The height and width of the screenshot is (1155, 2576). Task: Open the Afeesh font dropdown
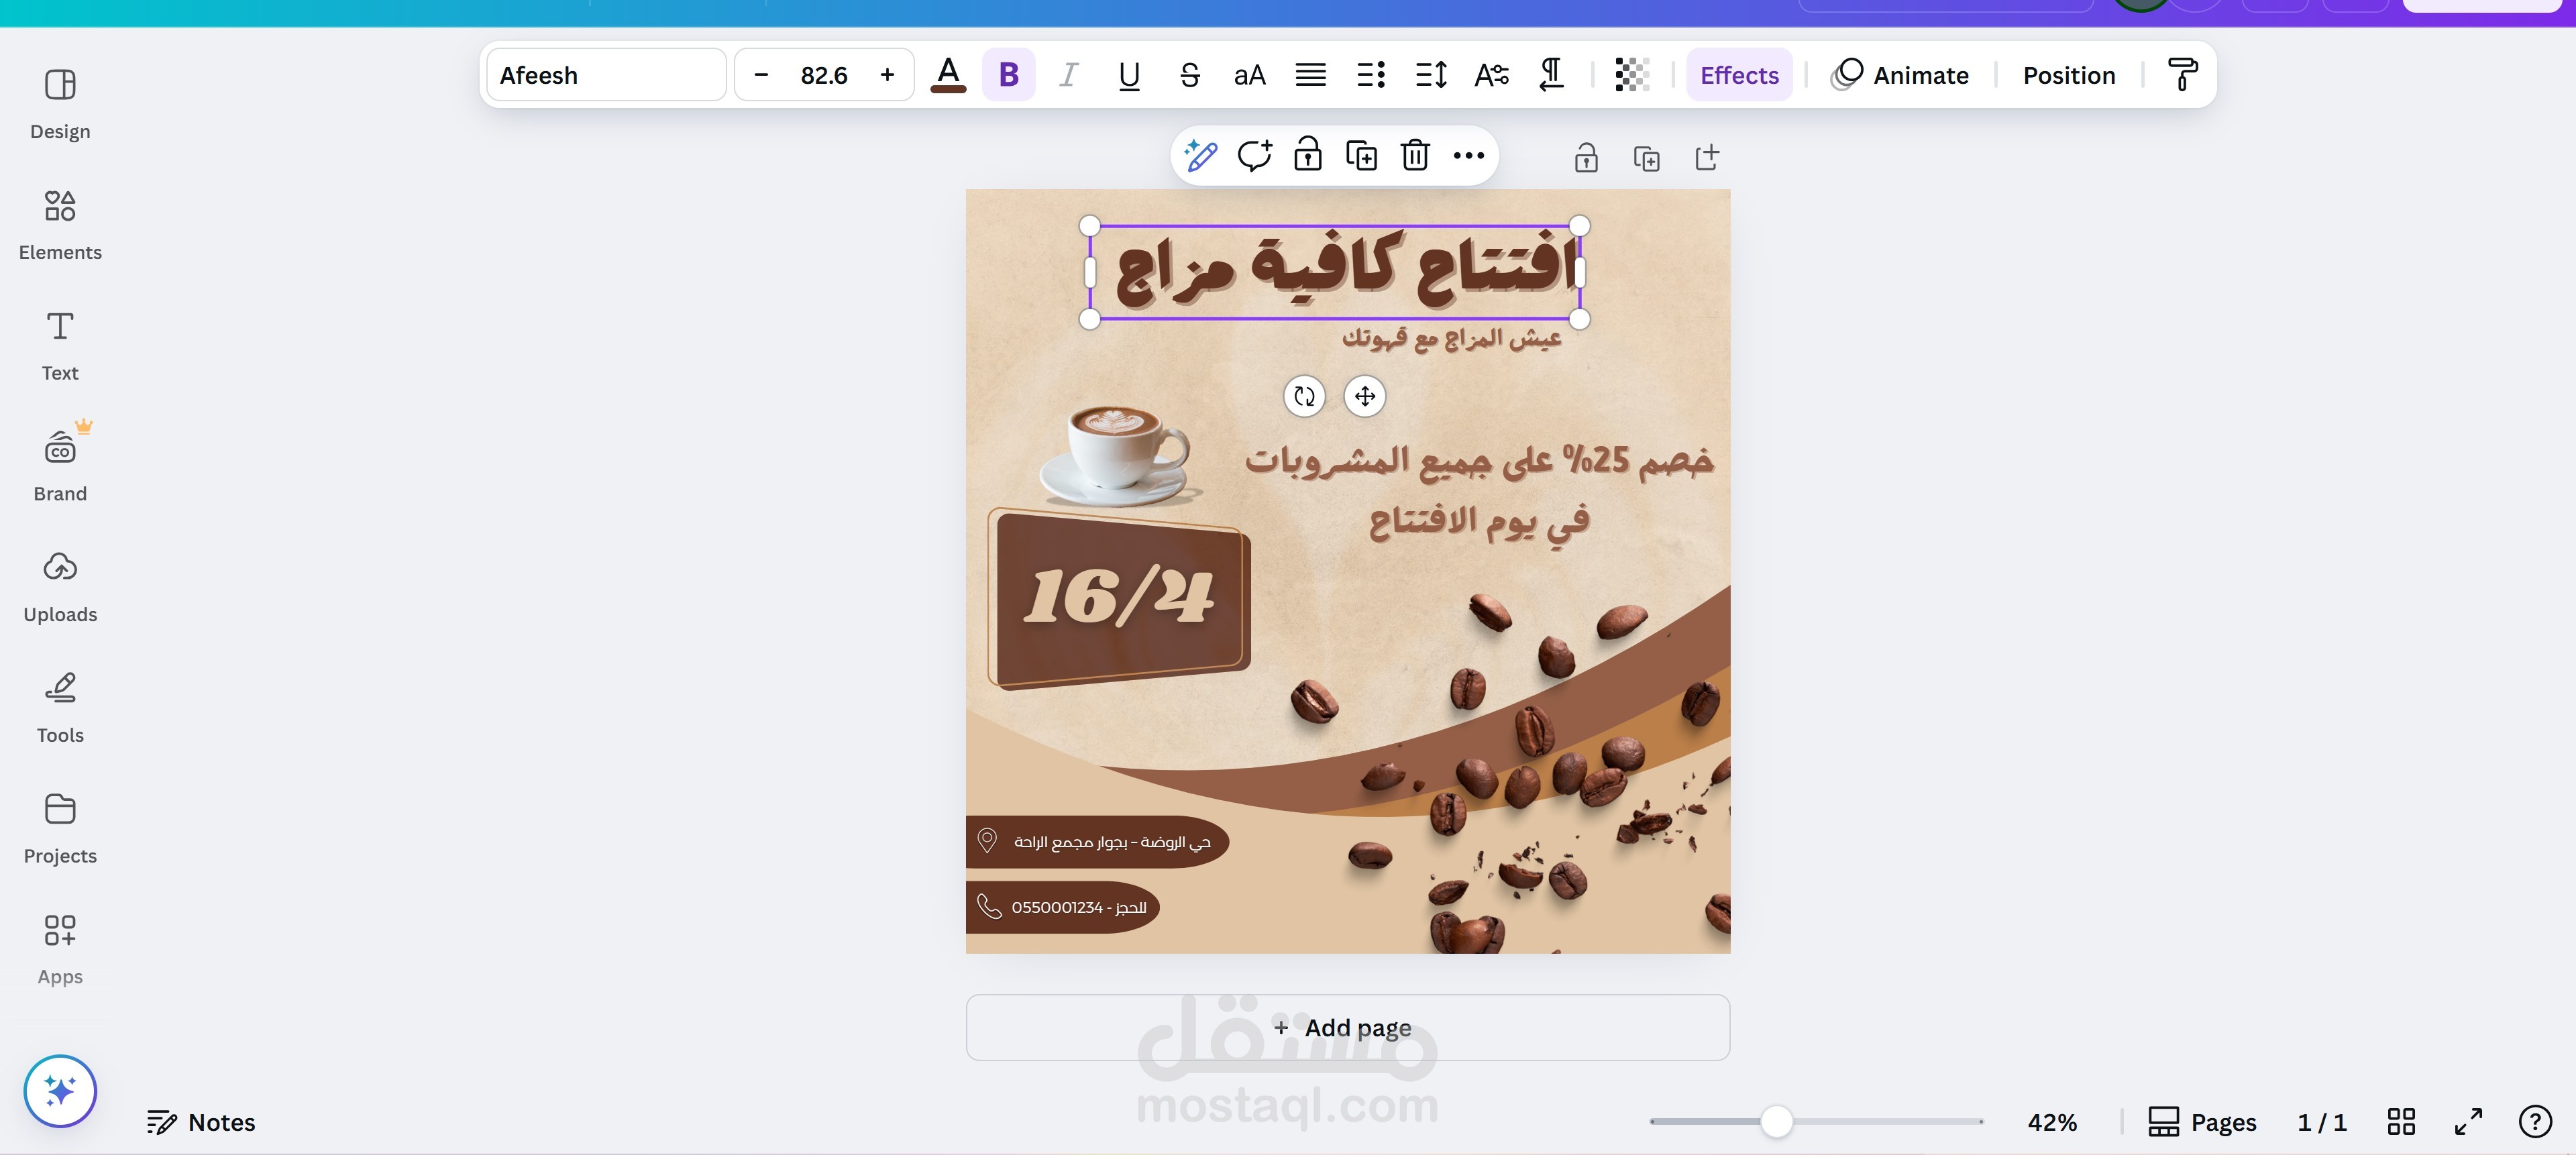point(606,75)
